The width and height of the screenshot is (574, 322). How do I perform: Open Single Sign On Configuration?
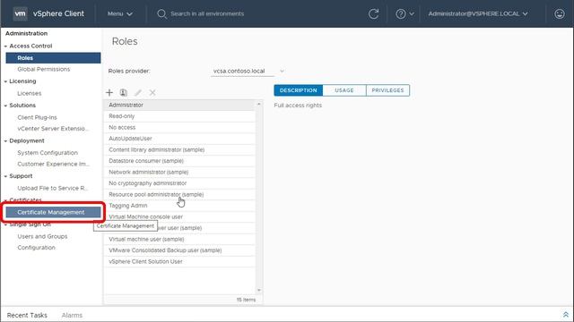pyautogui.click(x=36, y=248)
